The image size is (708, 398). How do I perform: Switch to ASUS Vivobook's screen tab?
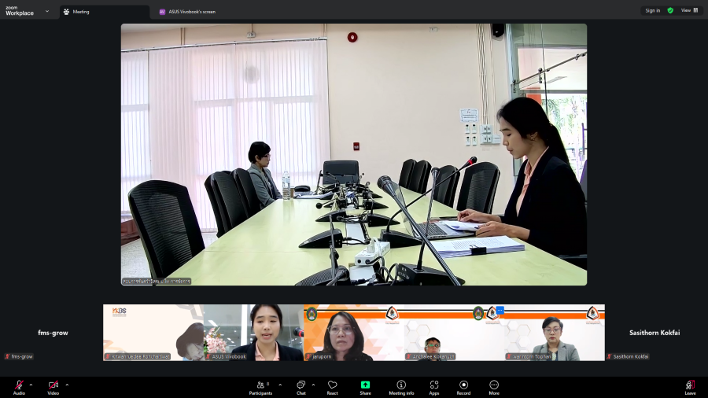click(x=187, y=12)
